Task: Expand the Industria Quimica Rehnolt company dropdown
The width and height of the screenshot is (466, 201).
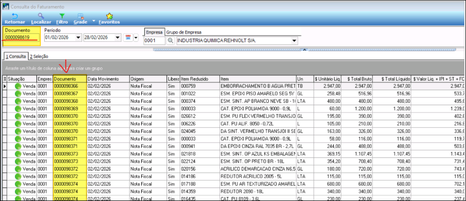Action: (294, 41)
